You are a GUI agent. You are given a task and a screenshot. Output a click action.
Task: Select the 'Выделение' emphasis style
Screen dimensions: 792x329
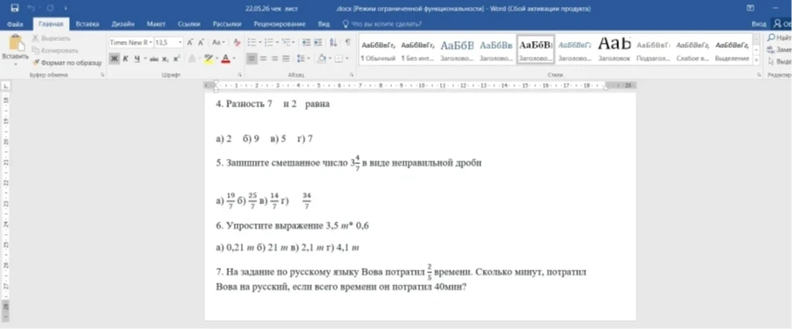click(732, 50)
